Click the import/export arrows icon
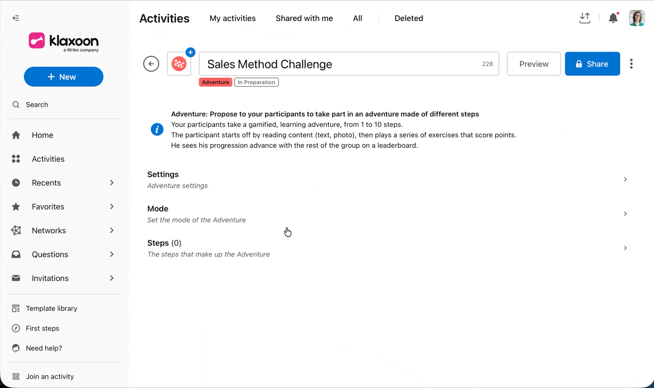 click(585, 18)
